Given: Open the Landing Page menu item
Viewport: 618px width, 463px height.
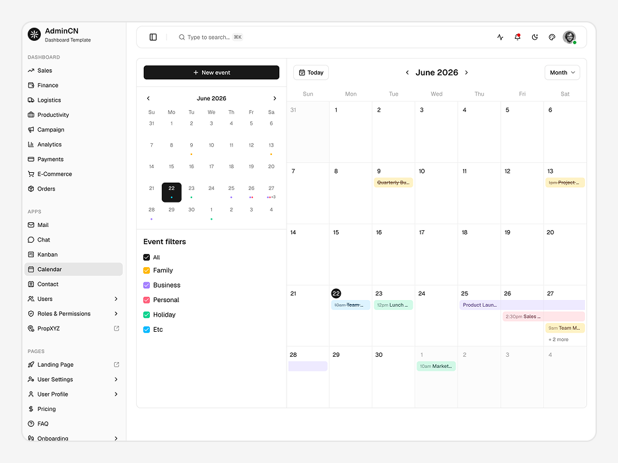Looking at the screenshot, I should click(73, 365).
